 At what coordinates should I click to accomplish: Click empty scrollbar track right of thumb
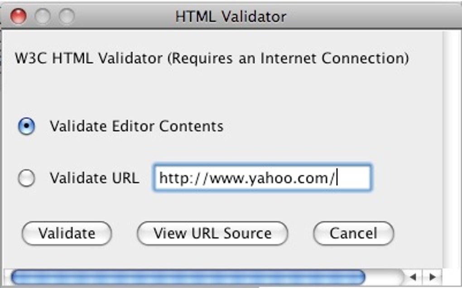384,277
